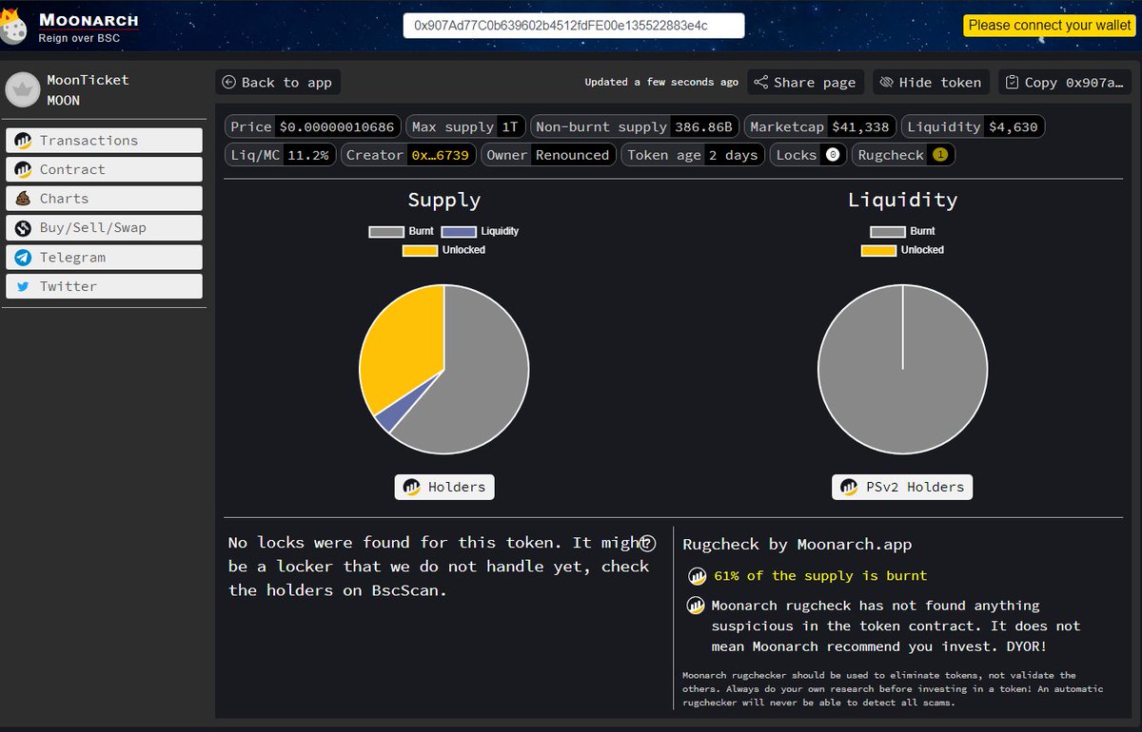Toggle Unlocked legend swatch in Liquidity chart
This screenshot has height=732, width=1142.
pyautogui.click(x=878, y=250)
